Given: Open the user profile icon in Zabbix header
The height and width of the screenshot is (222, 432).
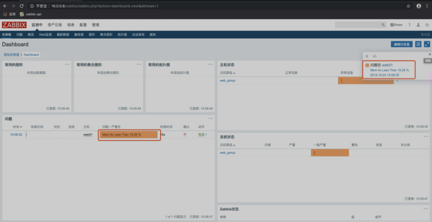Looking at the screenshot, I should 418,25.
